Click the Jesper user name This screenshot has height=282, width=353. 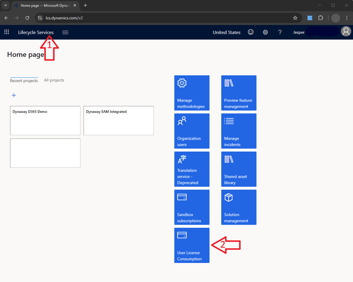pos(299,32)
